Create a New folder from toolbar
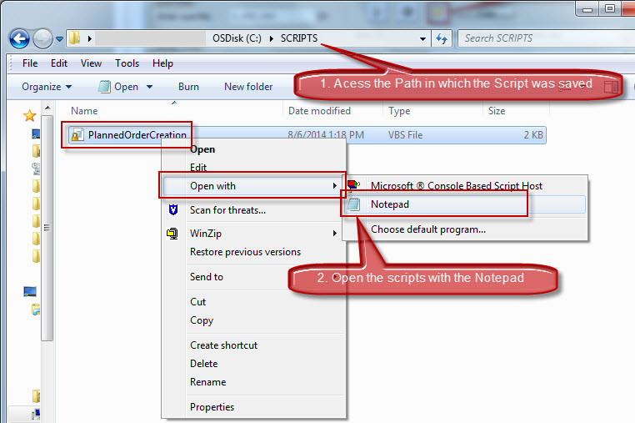Screen dimensions: 635x423 [248, 87]
